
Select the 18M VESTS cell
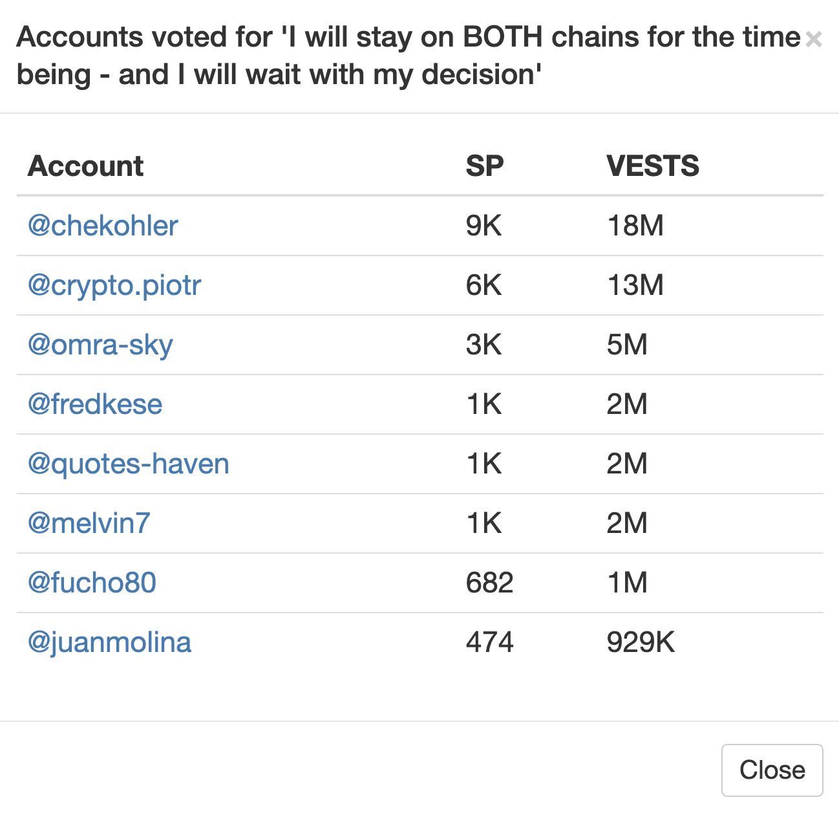(x=635, y=226)
